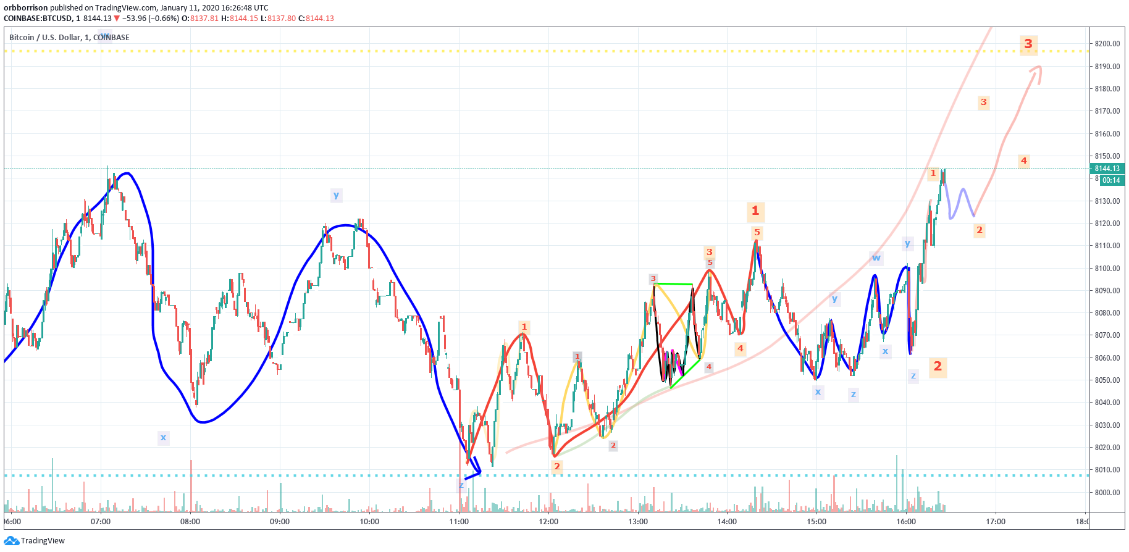
Task: Click the 09:00 time axis label
Action: tap(280, 522)
